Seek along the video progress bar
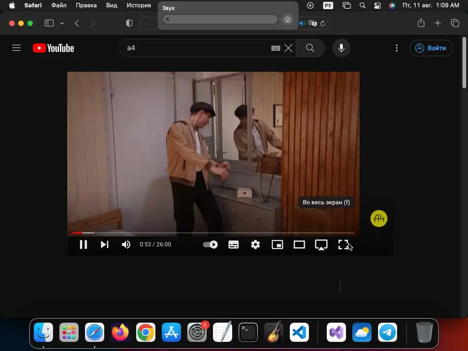 213,233
